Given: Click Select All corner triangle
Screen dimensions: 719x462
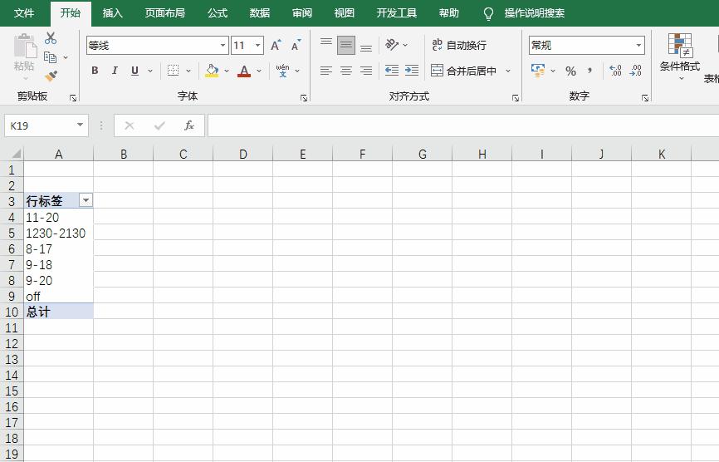Looking at the screenshot, I should [x=16, y=153].
